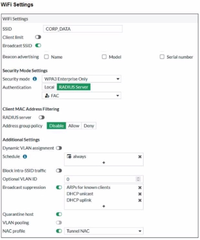Screen dimensions: 200x240
Task: Turn off Broadcast SSID toggle
Action: [38, 46]
